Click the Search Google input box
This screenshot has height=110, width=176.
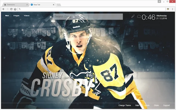[x=88, y=16]
